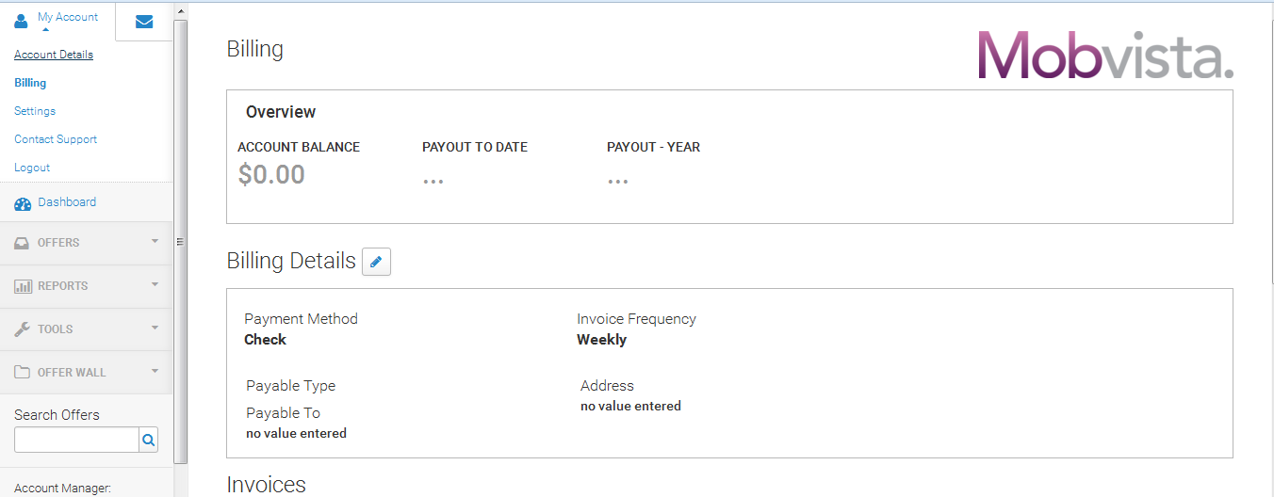The height and width of the screenshot is (497, 1274).
Task: Open the Account Details link
Action: tap(54, 55)
